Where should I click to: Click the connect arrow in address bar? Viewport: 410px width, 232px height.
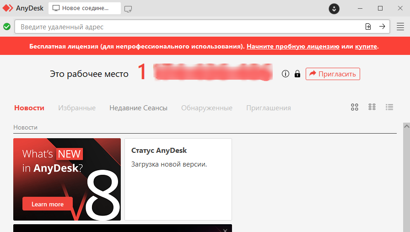click(x=382, y=27)
